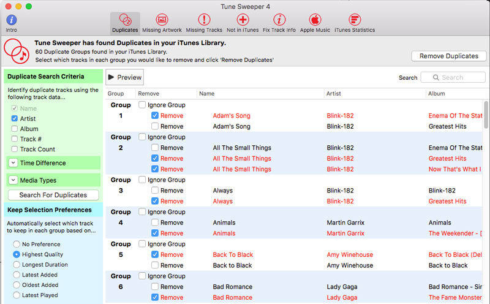The image size is (490, 304).
Task: Select the red 'Back To Black' track name
Action: (233, 254)
